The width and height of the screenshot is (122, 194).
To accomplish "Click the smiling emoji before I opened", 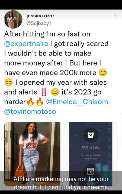I will click(x=9, y=82).
